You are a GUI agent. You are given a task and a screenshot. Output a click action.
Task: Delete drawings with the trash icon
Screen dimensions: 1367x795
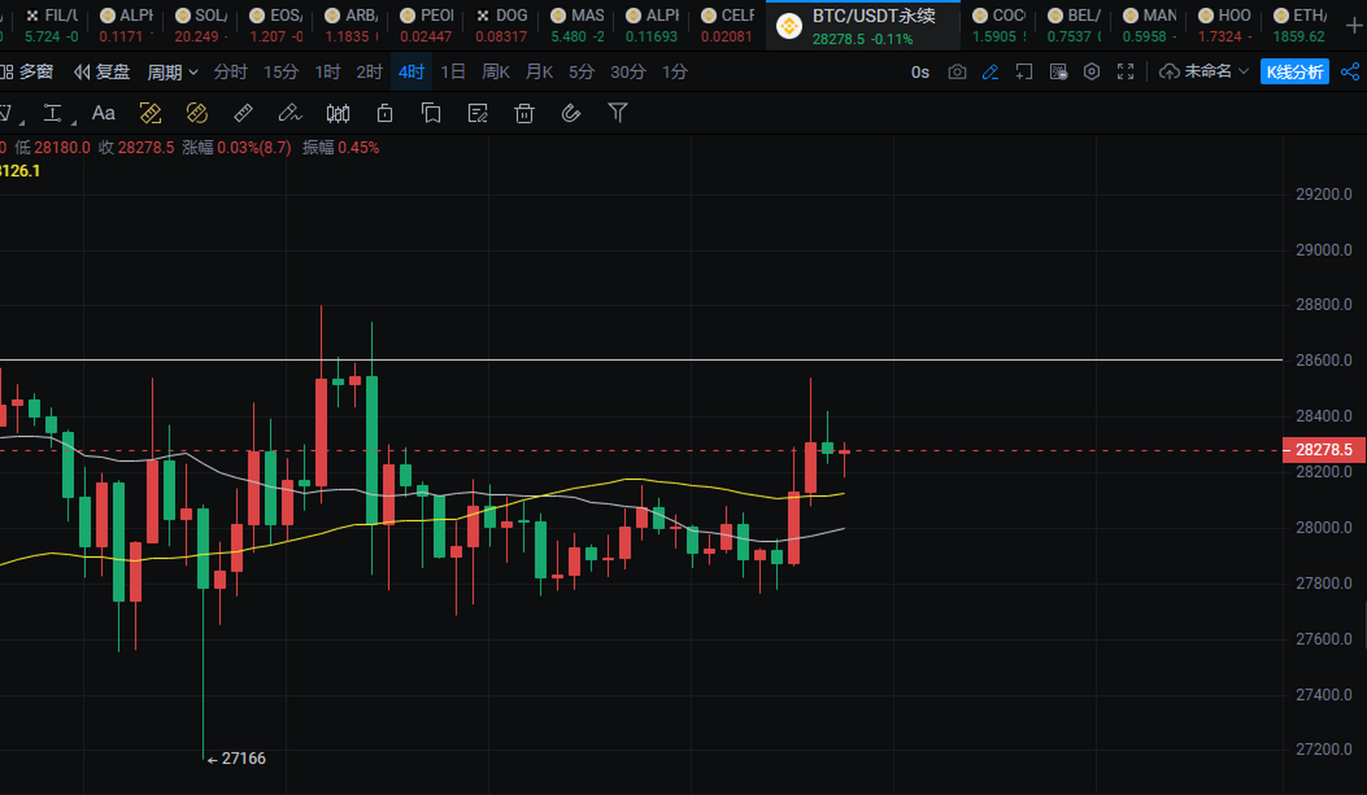point(524,114)
